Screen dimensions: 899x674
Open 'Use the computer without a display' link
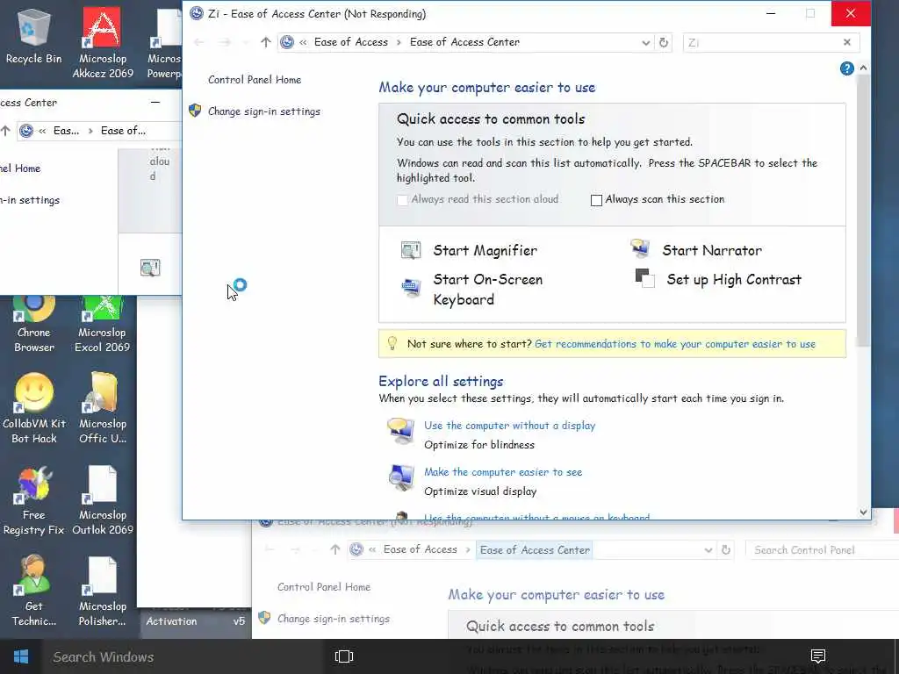coord(510,426)
